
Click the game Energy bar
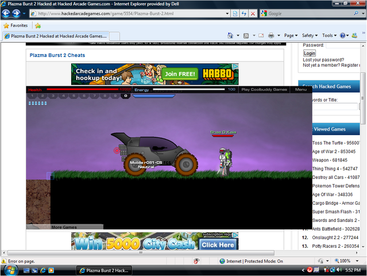tap(188, 89)
